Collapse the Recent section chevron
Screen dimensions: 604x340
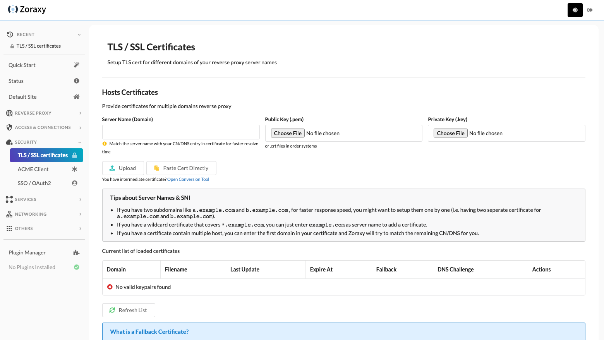coord(79,34)
